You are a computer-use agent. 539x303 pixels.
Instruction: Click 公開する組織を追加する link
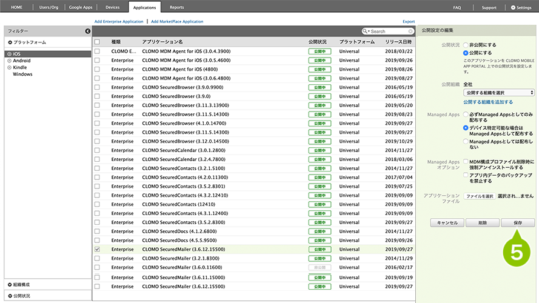pyautogui.click(x=488, y=102)
